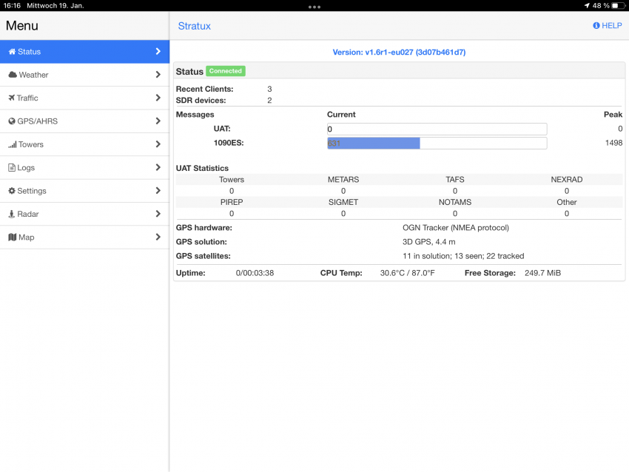
Task: Open the Towers menu item
Action: click(x=84, y=144)
